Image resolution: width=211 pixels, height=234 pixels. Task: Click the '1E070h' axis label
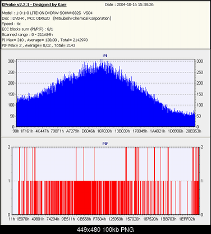(x=22, y=219)
